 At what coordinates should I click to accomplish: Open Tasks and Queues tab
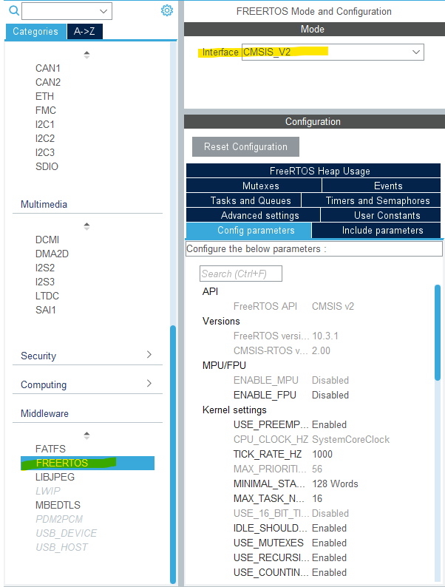(x=244, y=200)
